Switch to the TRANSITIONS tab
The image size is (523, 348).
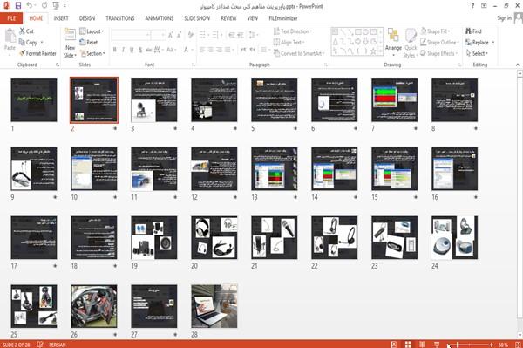[x=120, y=18]
